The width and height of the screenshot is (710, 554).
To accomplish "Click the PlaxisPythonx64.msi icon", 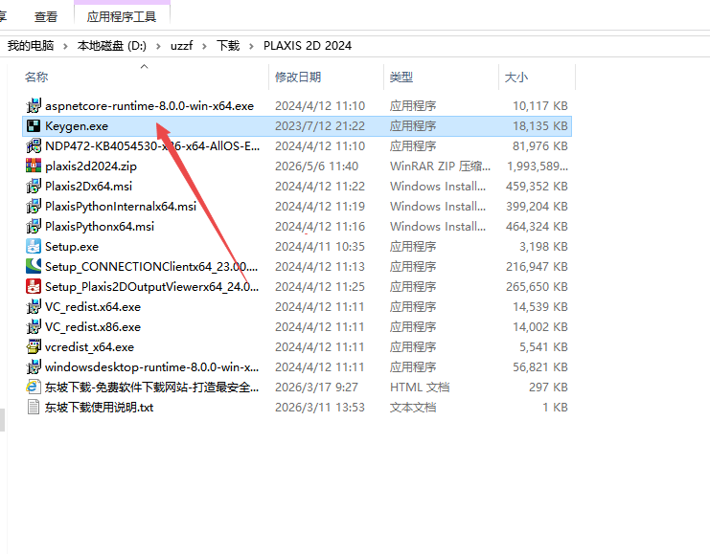I will 34,226.
